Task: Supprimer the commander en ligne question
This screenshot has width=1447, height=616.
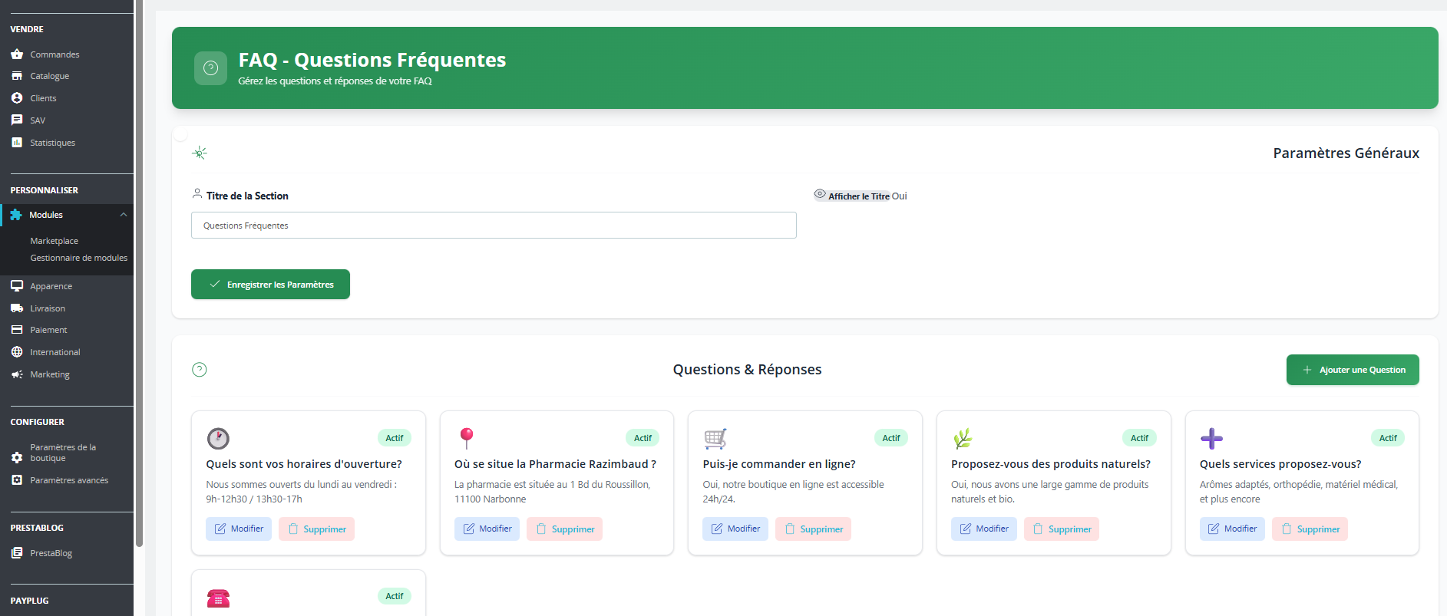Action: (813, 529)
